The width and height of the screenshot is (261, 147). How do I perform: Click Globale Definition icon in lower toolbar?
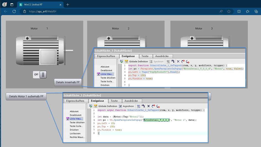pos(96,106)
